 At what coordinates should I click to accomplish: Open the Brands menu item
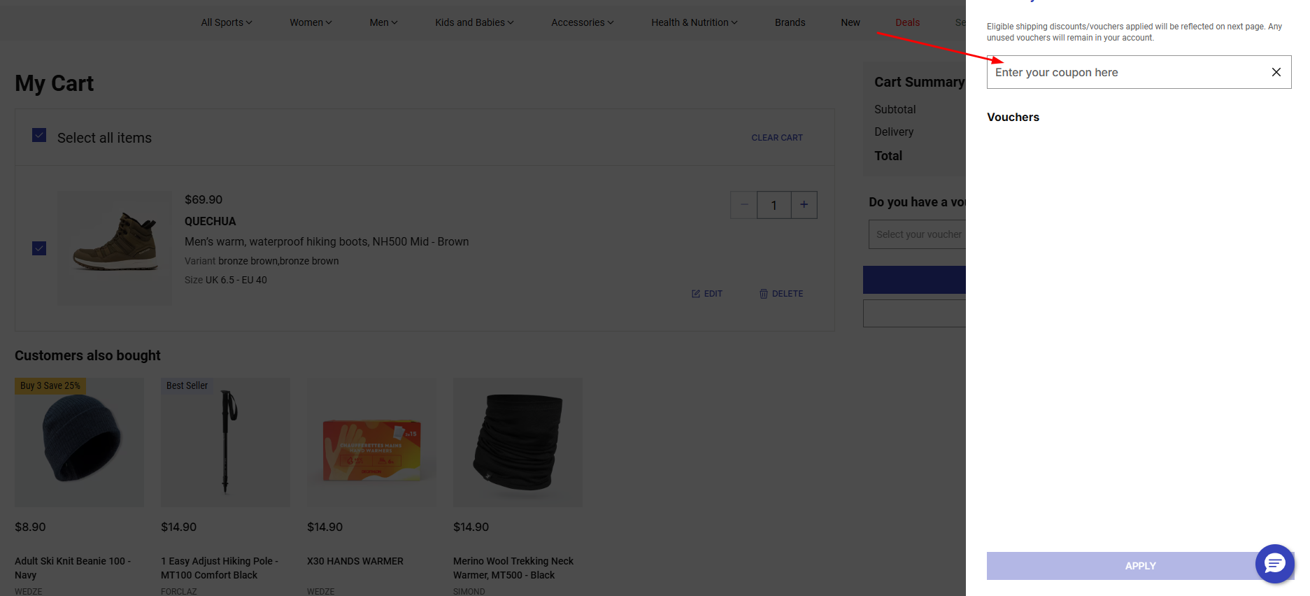tap(790, 22)
